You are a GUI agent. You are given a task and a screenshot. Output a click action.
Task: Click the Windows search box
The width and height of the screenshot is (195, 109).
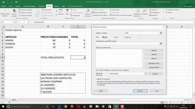[x=28, y=106]
